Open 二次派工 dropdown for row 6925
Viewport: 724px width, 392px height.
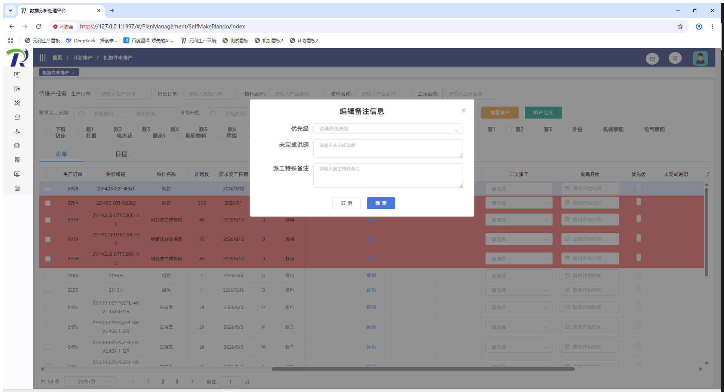[519, 189]
